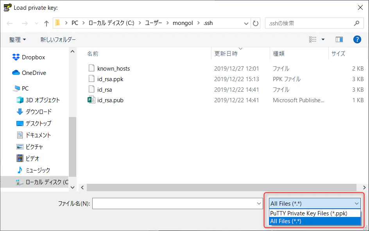Viewport: 369px width, 231px height.
Task: Open the blue Help icon
Action: [x=357, y=39]
